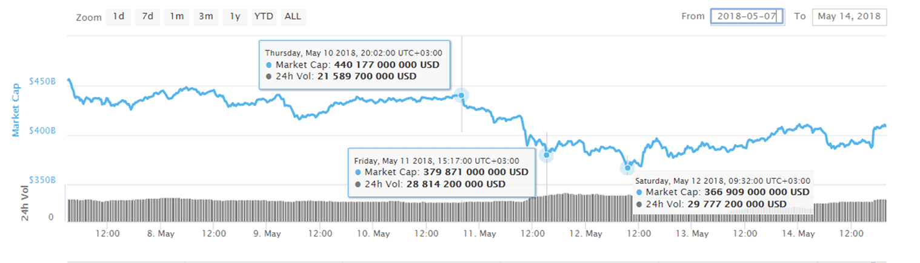Click the May 11 market cap data point
Viewport: 920px width, 263px height.
[x=546, y=155]
